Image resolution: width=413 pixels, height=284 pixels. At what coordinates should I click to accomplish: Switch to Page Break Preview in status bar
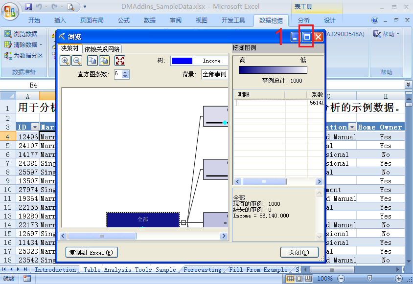click(308, 279)
